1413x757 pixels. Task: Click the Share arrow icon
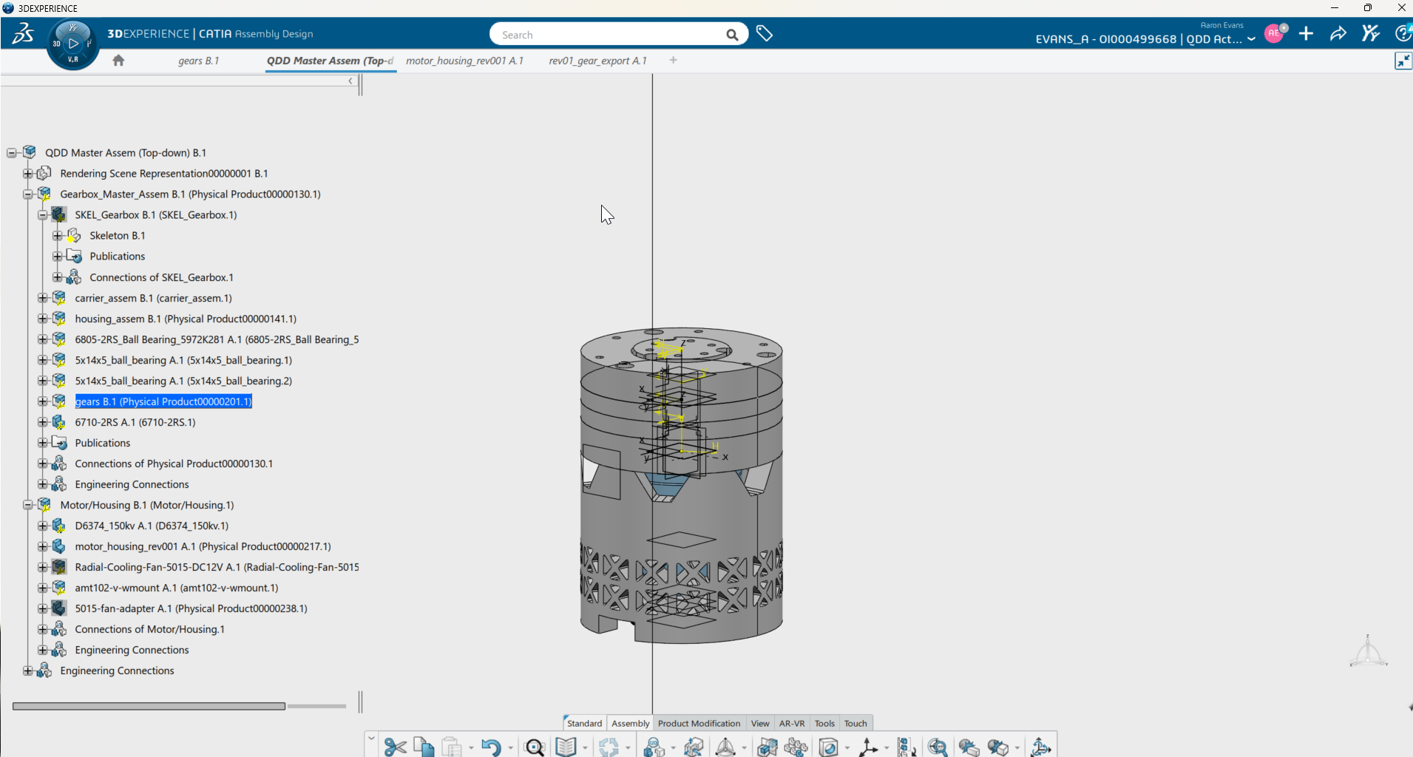pos(1338,34)
